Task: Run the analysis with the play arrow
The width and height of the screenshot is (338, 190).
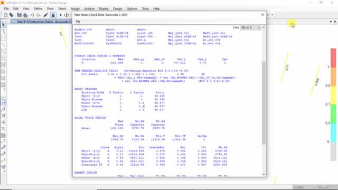Action: 61,15
